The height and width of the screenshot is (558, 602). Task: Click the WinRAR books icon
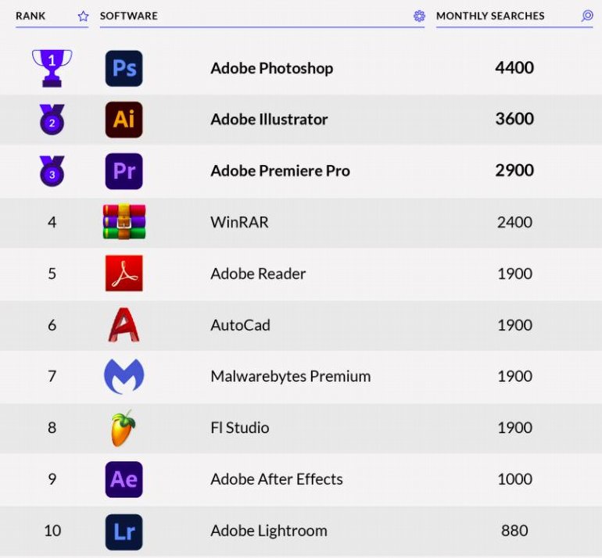pos(124,222)
